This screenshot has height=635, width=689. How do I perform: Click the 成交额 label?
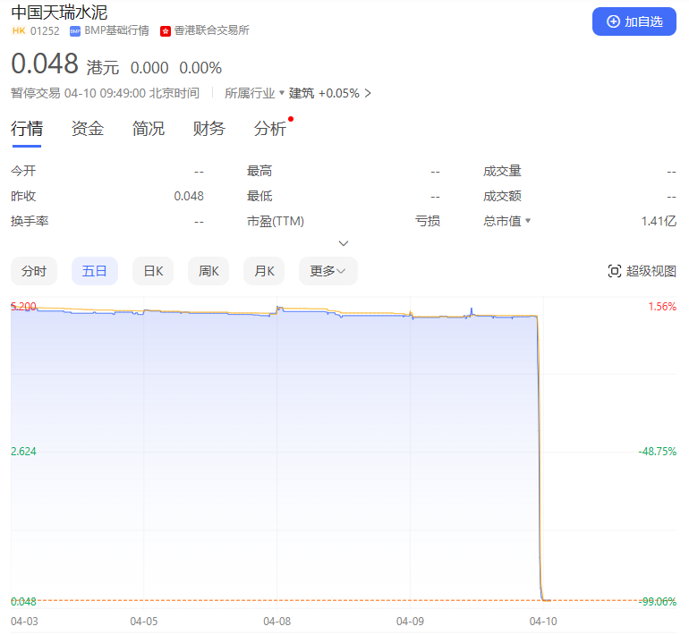(502, 196)
